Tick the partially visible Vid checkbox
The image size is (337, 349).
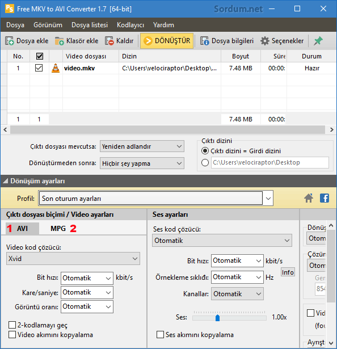[x=310, y=313]
